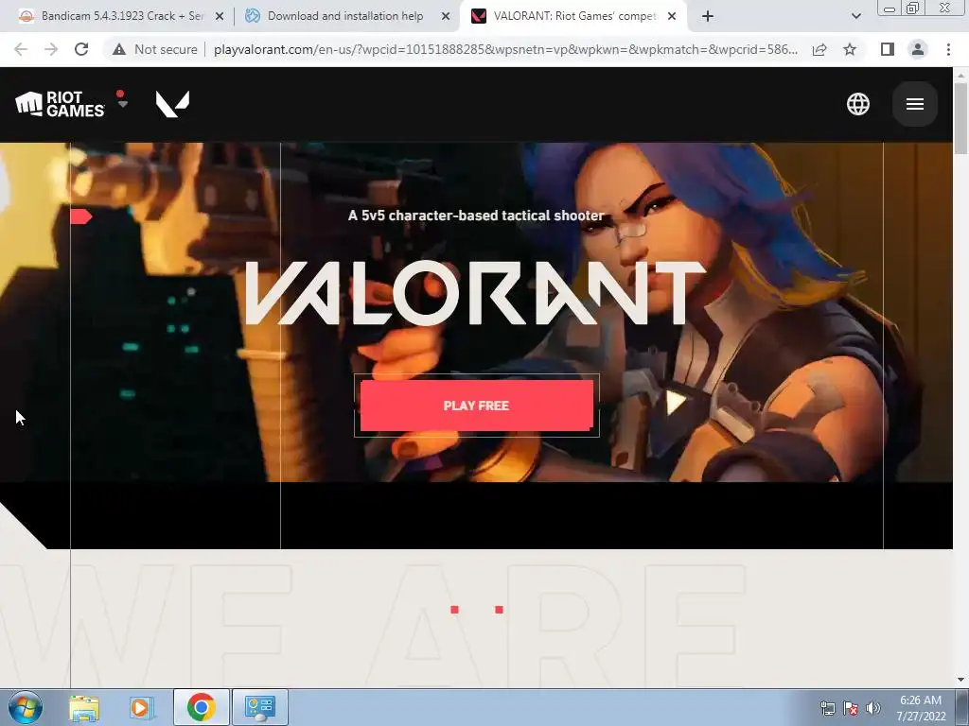Image resolution: width=969 pixels, height=726 pixels.
Task: Click the network tray icon
Action: click(827, 708)
